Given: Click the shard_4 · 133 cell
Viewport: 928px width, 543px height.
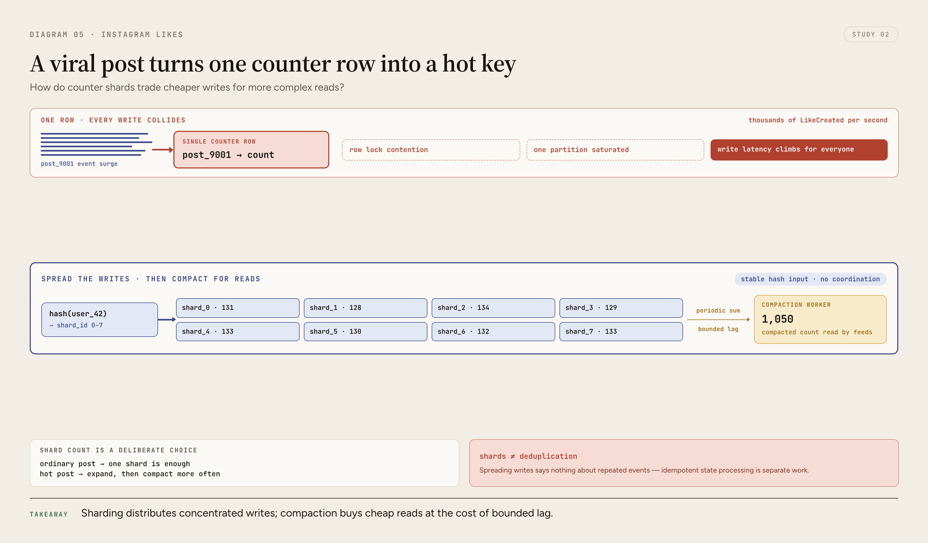Looking at the screenshot, I should point(238,331).
